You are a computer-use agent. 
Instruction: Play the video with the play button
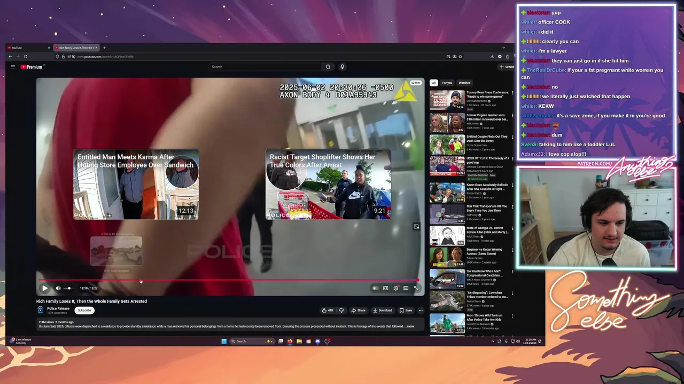pyautogui.click(x=45, y=288)
